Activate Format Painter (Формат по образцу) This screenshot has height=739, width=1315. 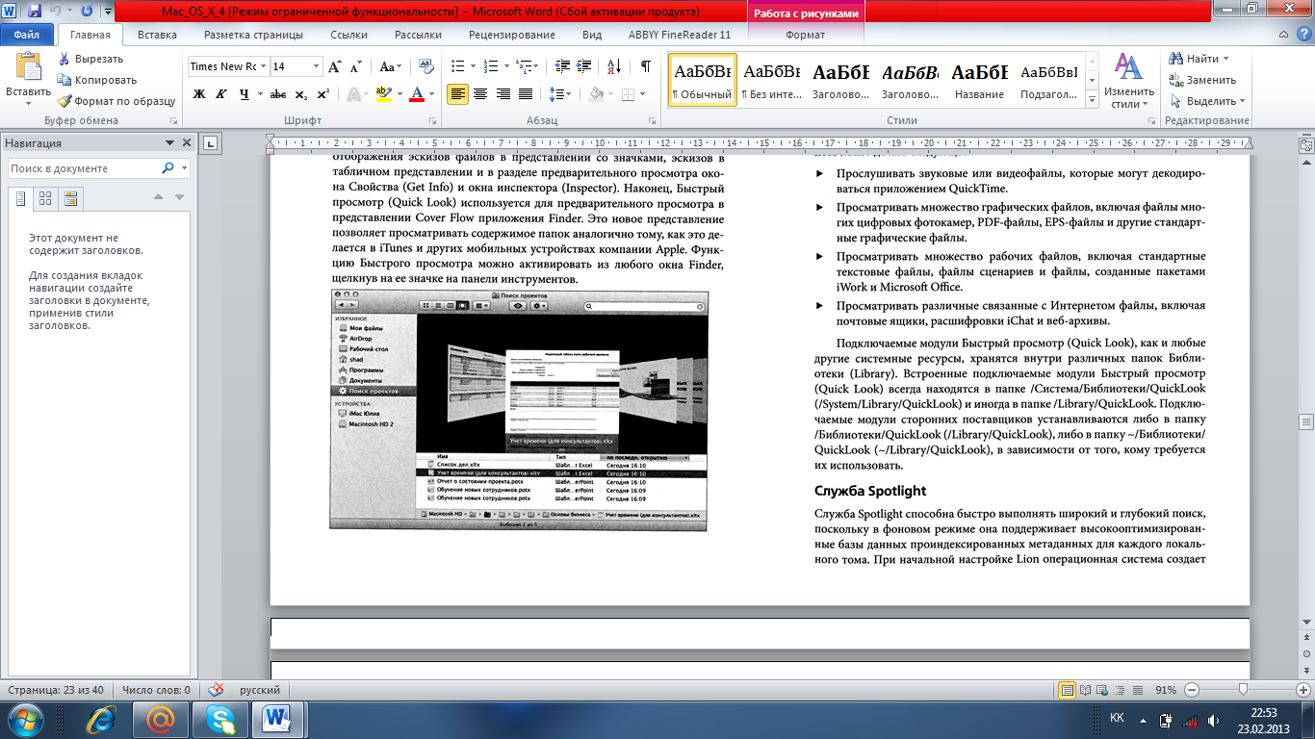116,101
